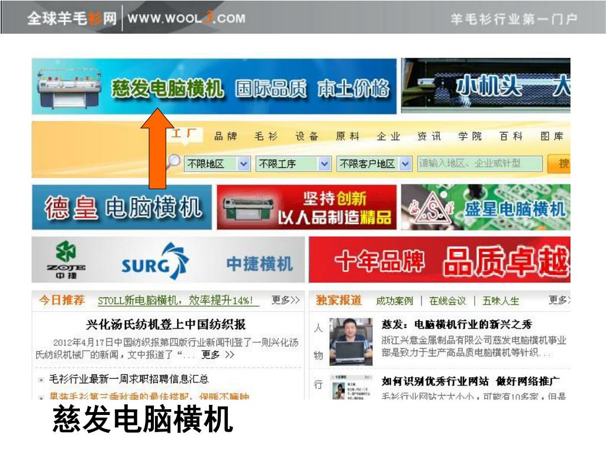Viewport: 606px width, 454px height.
Task: Open the 慈发电脑横机 banner ad
Action: click(214, 86)
